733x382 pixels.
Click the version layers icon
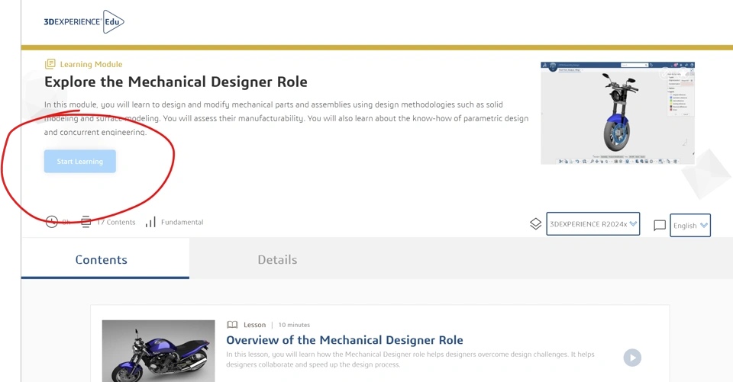535,224
